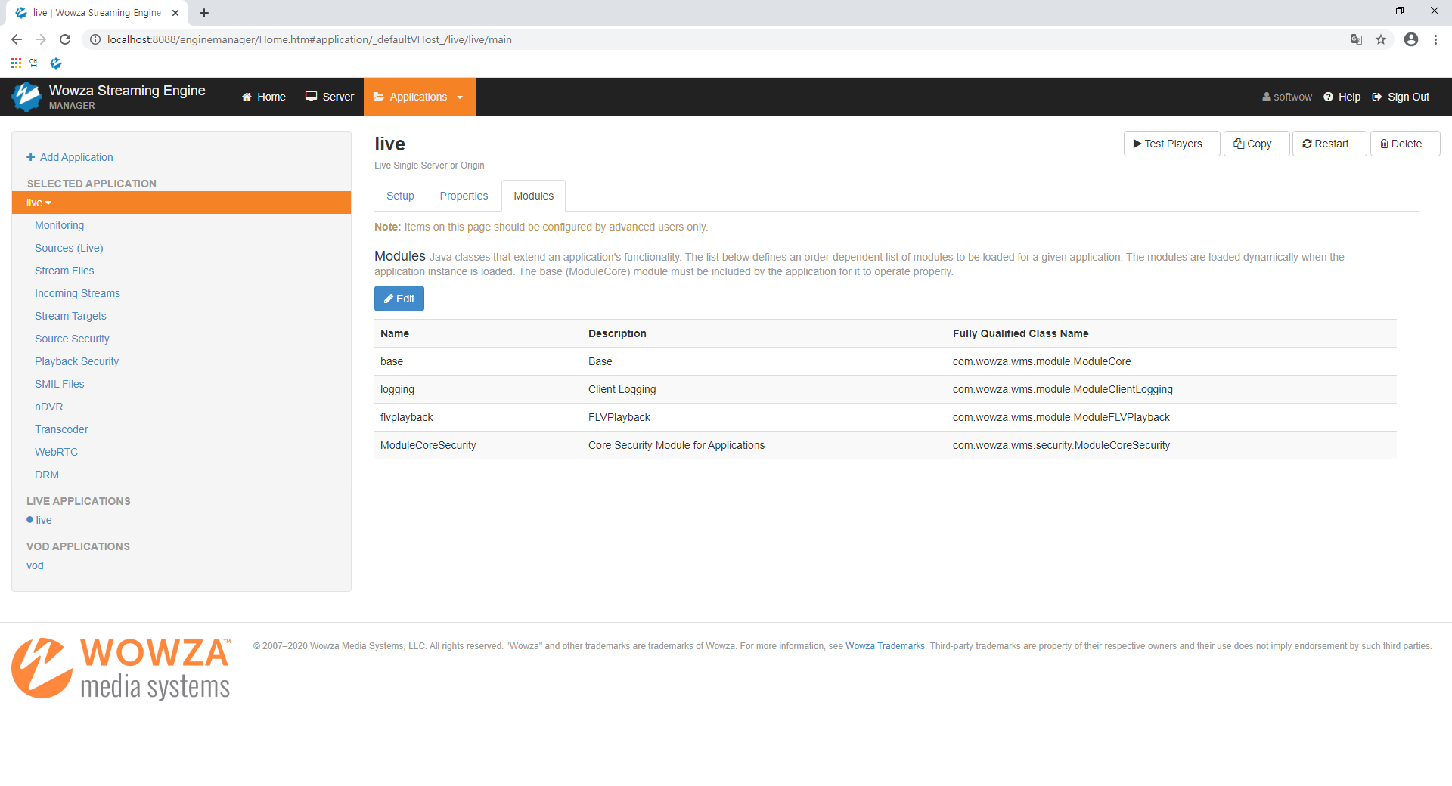Click the logging module name
The image size is (1452, 786).
tap(397, 389)
